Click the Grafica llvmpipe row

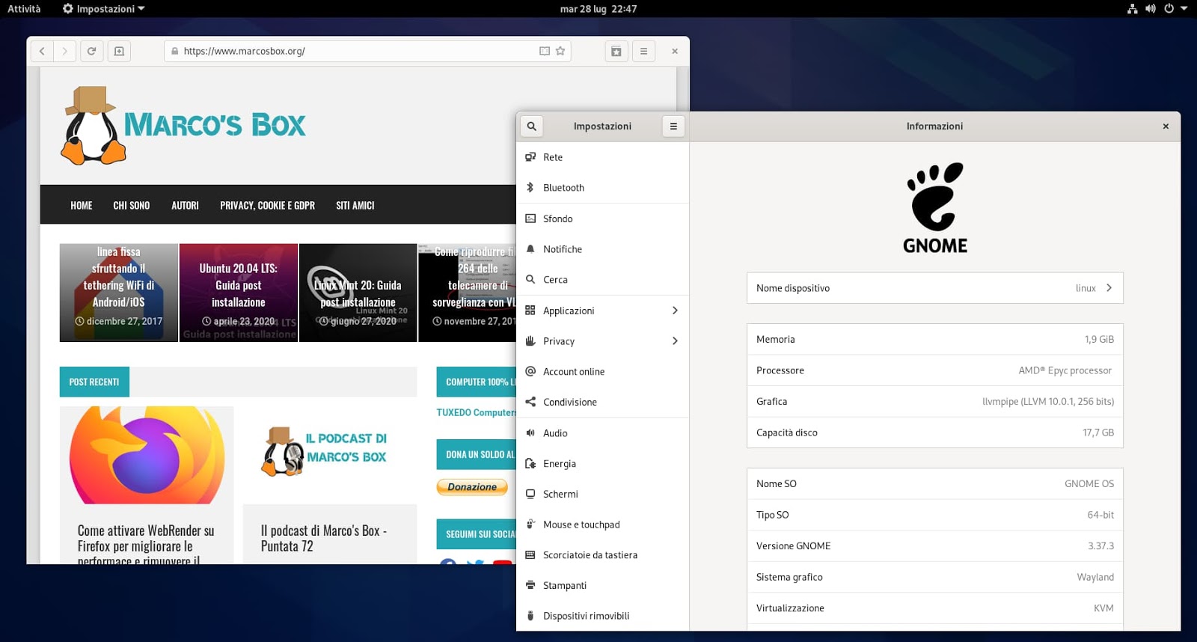pyautogui.click(x=934, y=401)
